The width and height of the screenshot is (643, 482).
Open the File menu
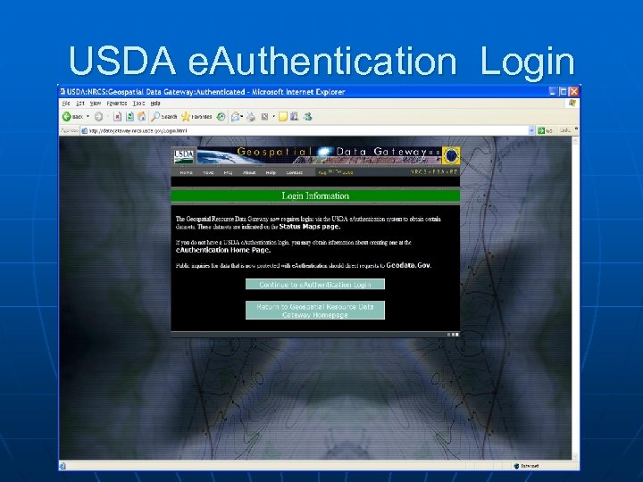(x=65, y=104)
